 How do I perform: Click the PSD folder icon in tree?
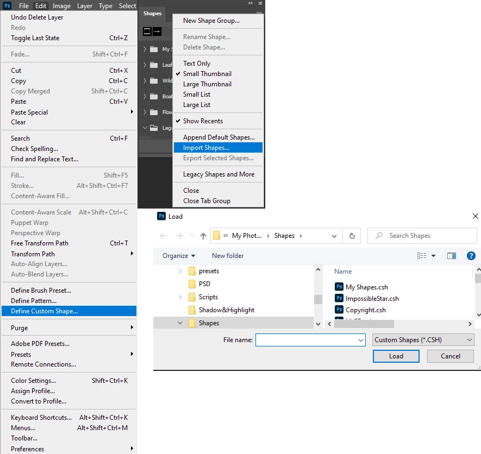coord(192,284)
